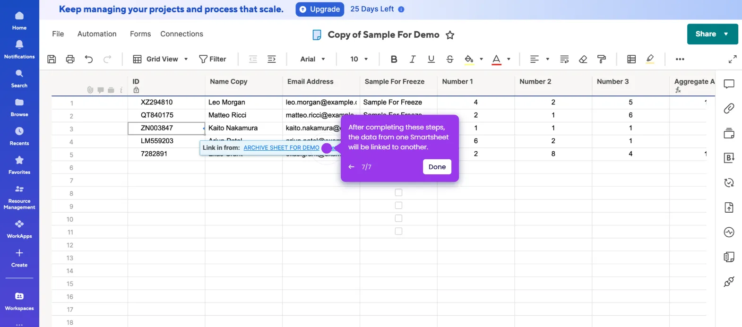742x327 pixels.
Task: Check the row 9 Sample For Freeze checkbox
Action: click(x=398, y=206)
